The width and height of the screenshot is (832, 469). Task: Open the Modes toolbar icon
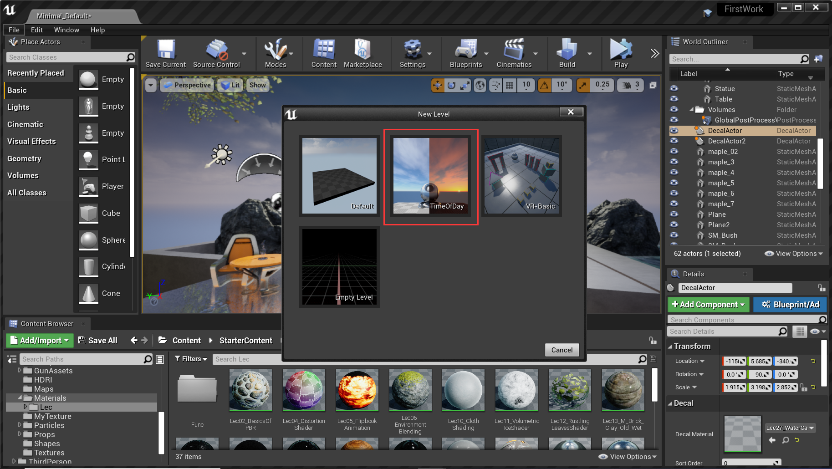[275, 49]
